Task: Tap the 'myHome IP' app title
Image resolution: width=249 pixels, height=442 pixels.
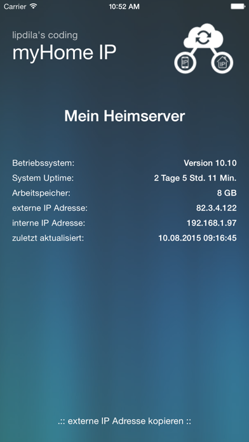Action: point(64,53)
